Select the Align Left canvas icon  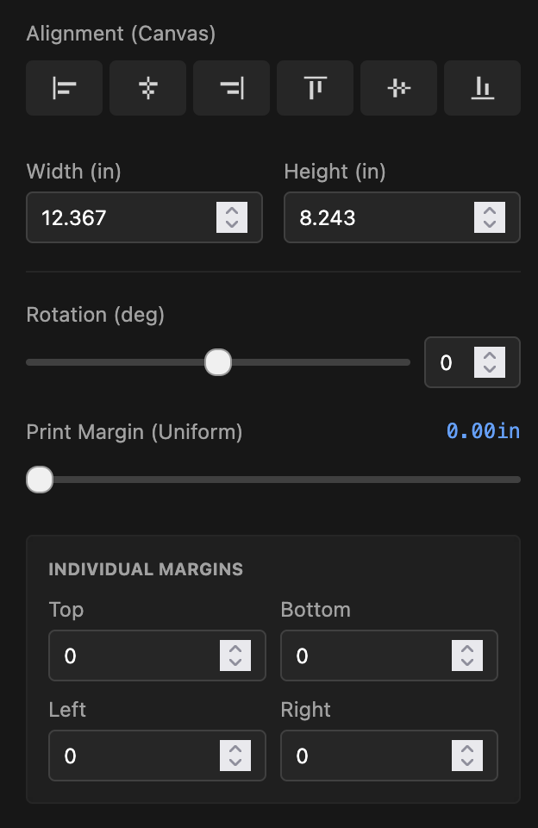pos(64,88)
